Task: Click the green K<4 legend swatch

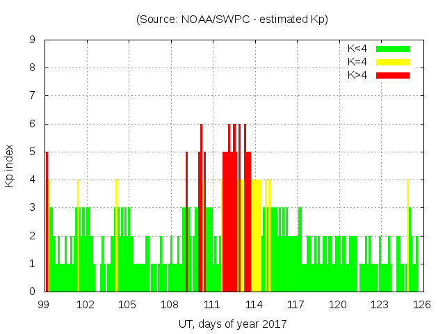Action: pyautogui.click(x=393, y=49)
